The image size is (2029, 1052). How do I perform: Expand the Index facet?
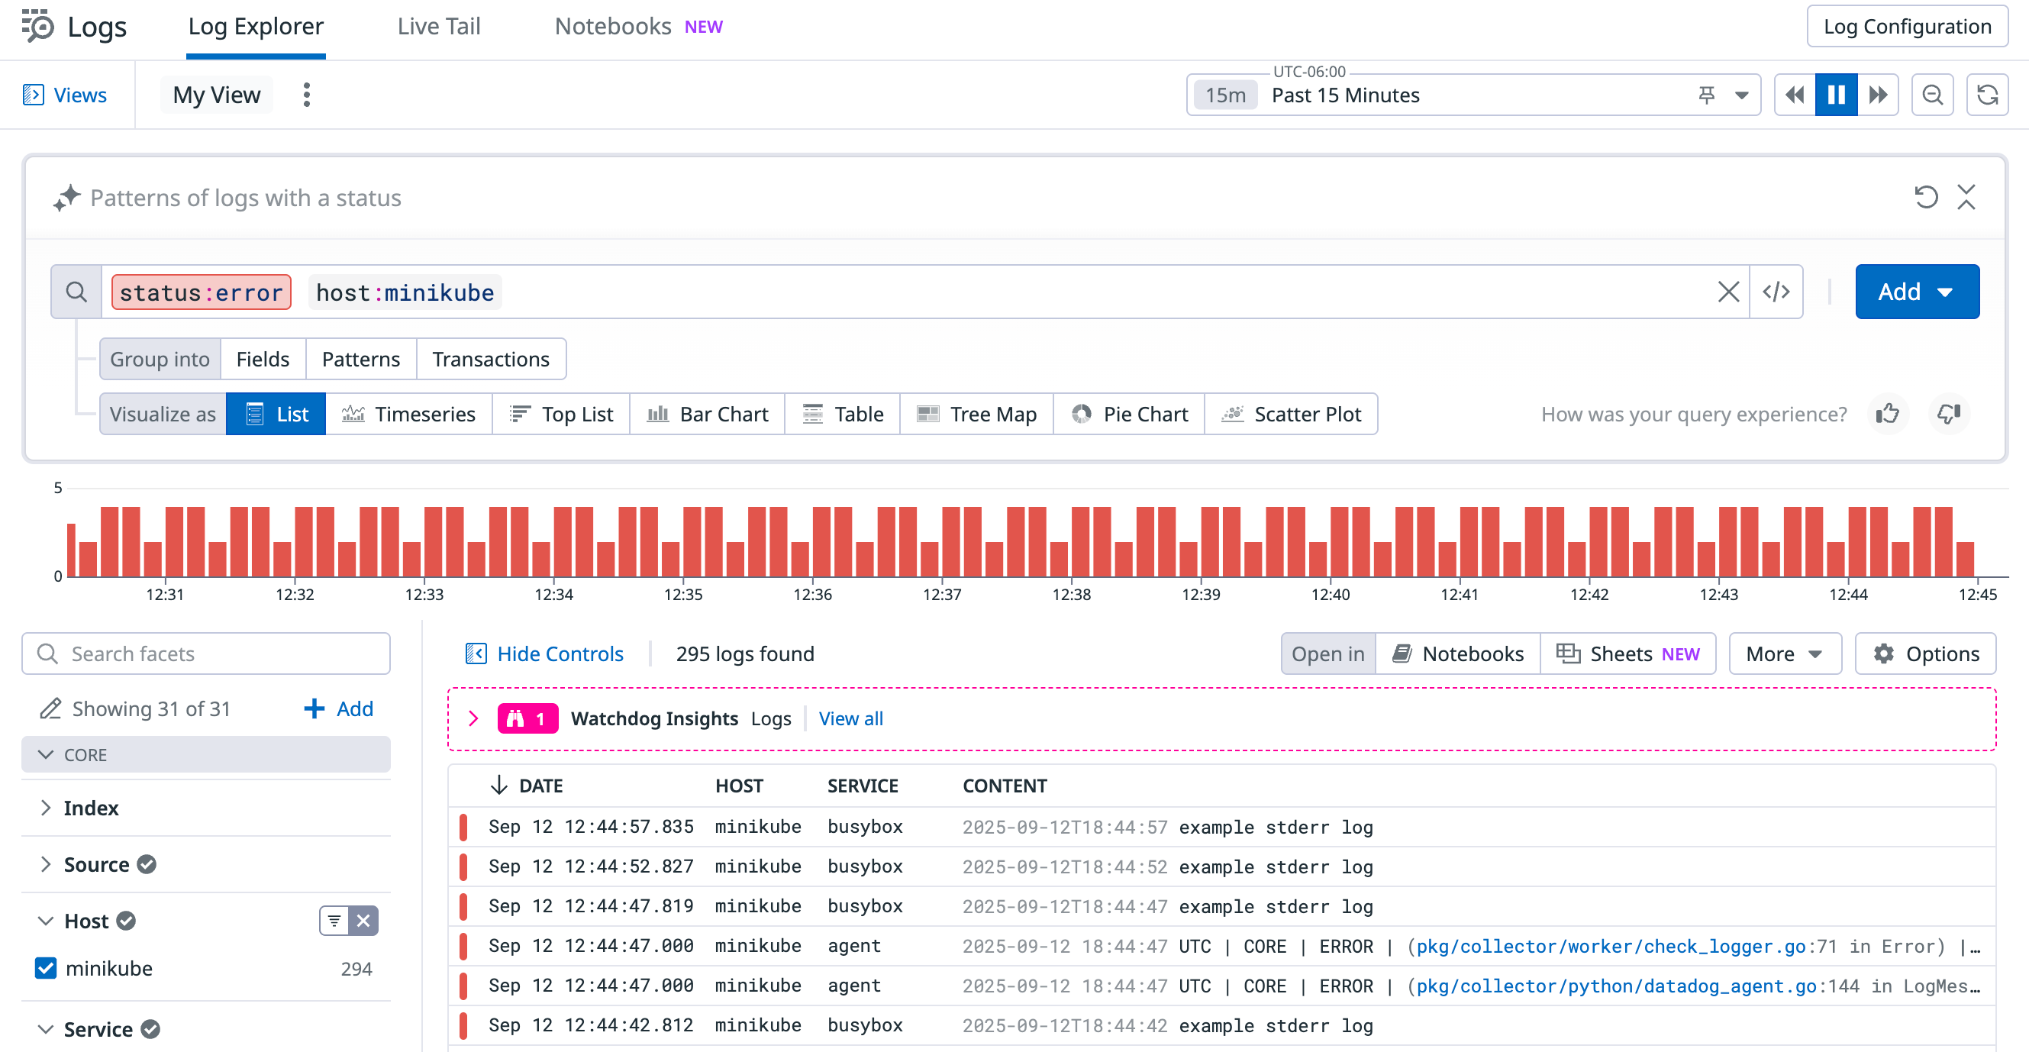[x=91, y=808]
